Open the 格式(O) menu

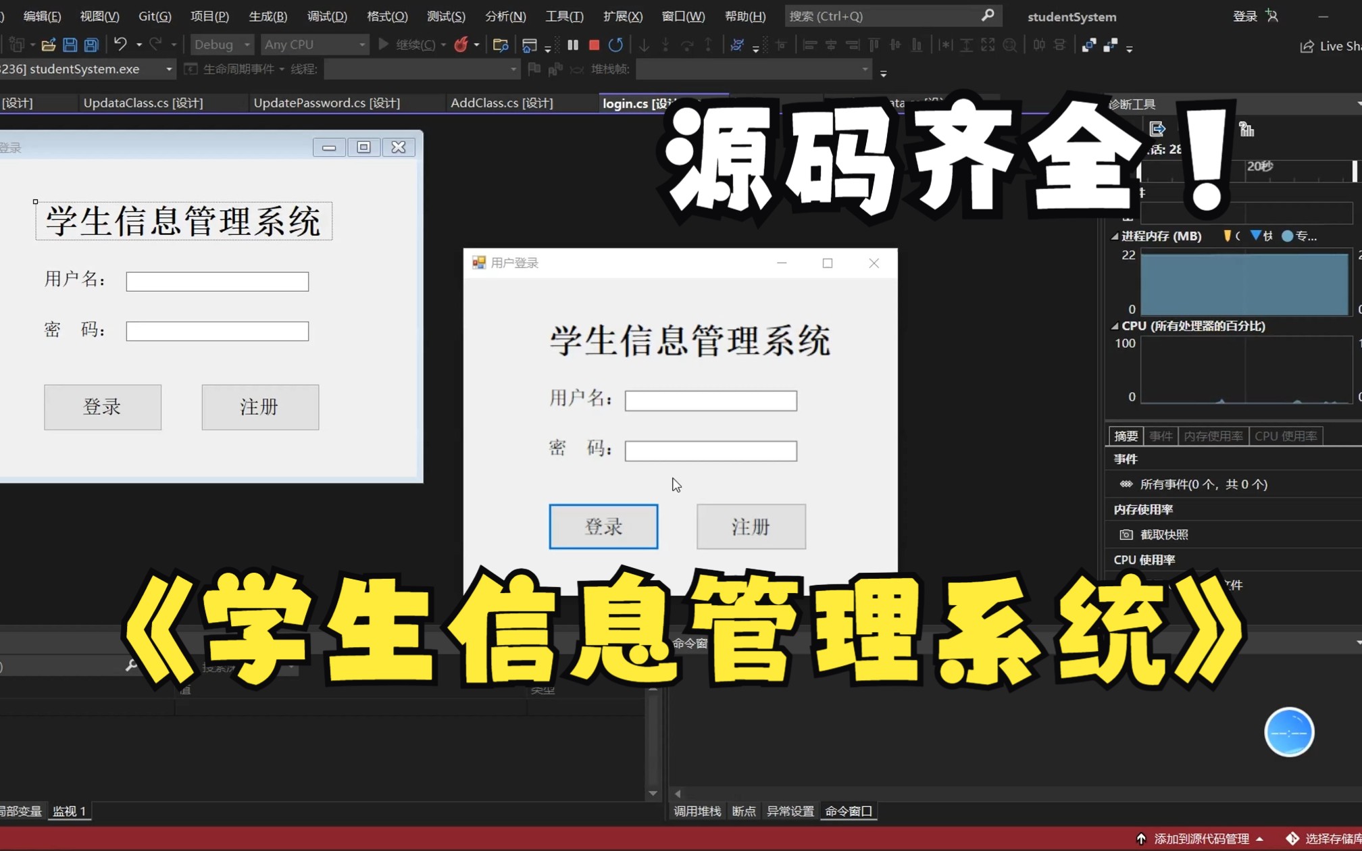(387, 16)
